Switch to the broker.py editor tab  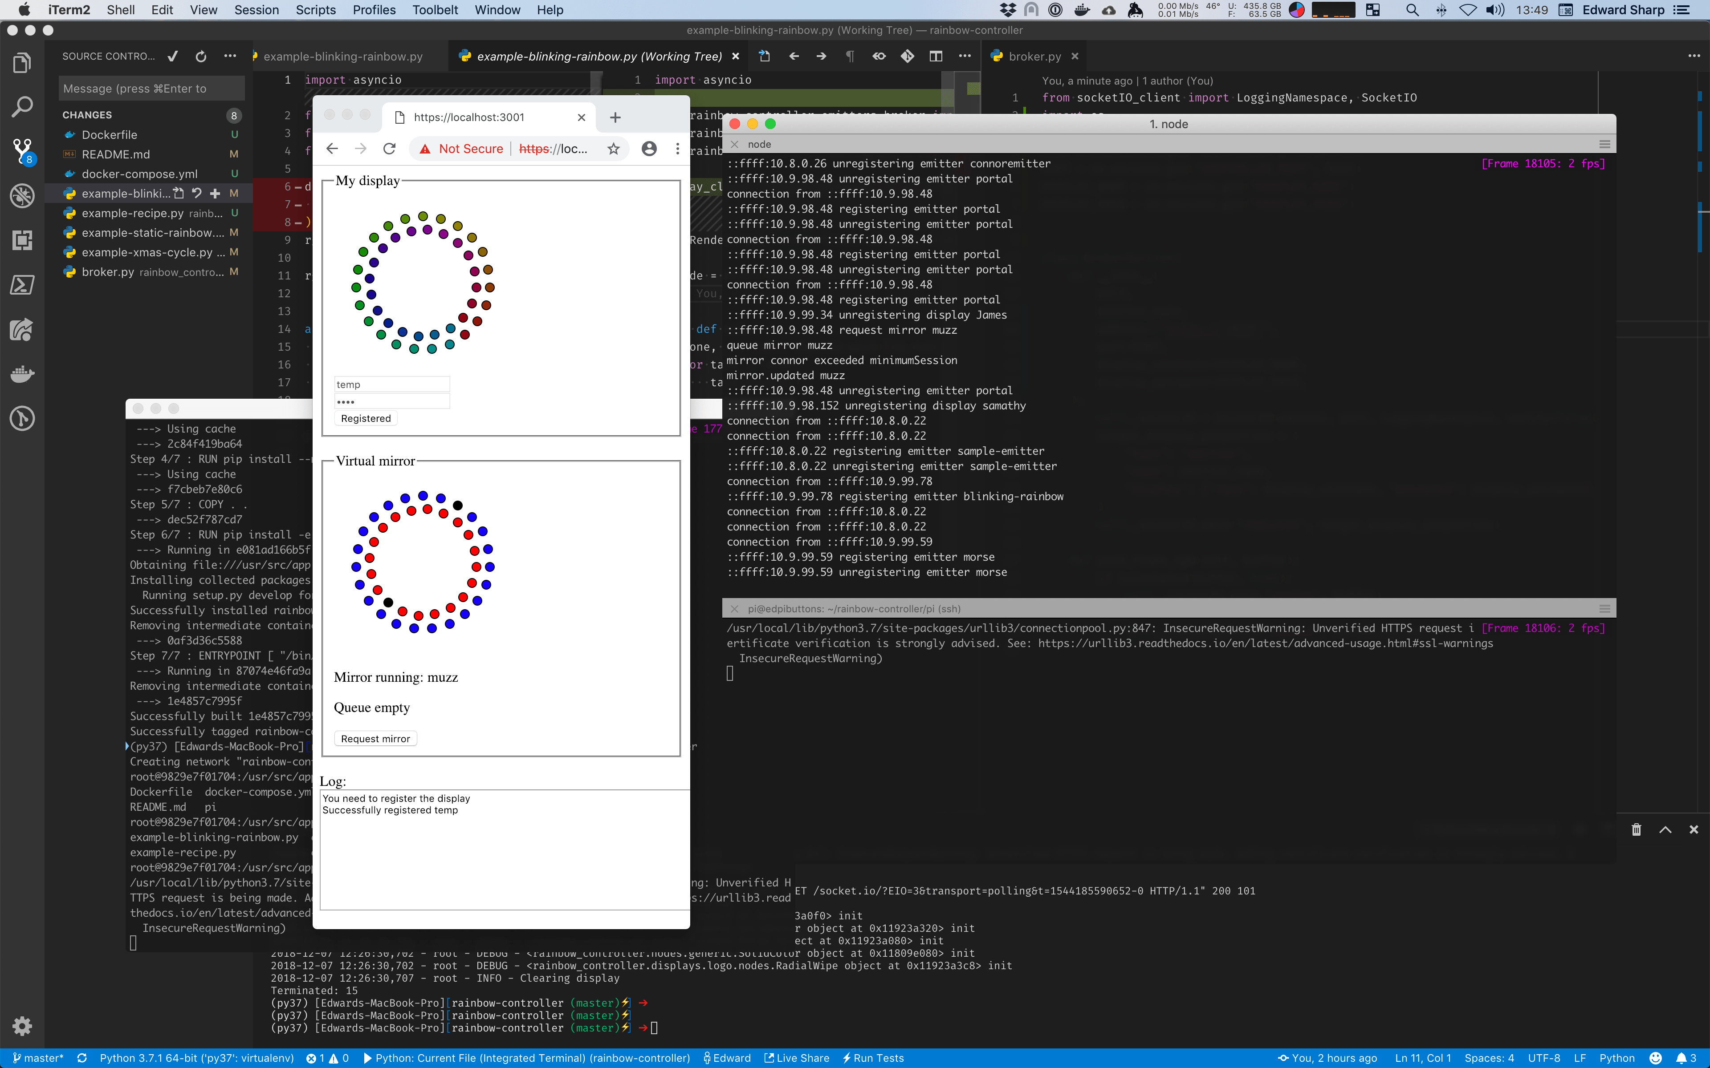pyautogui.click(x=1034, y=57)
